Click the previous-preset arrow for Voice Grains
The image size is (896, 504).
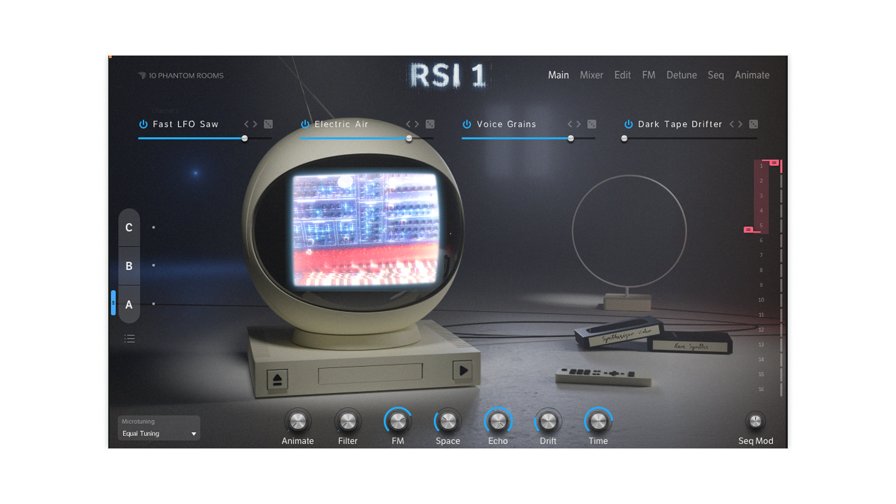tap(570, 124)
